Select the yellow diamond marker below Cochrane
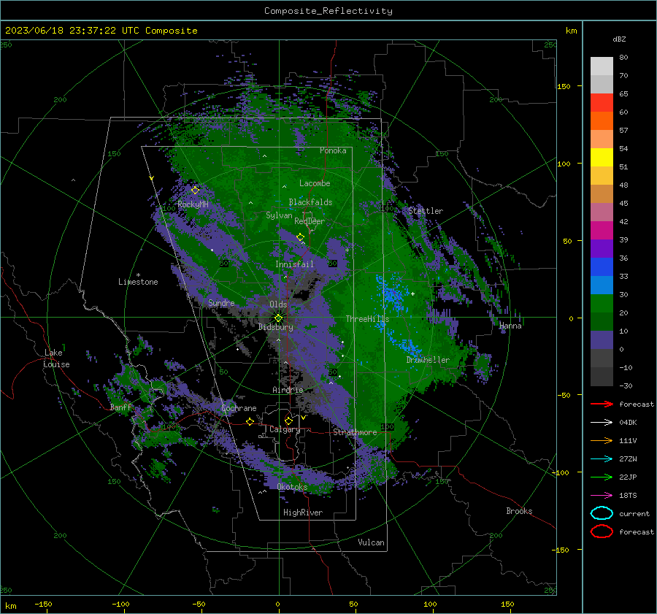The height and width of the screenshot is (614, 657). pos(250,421)
